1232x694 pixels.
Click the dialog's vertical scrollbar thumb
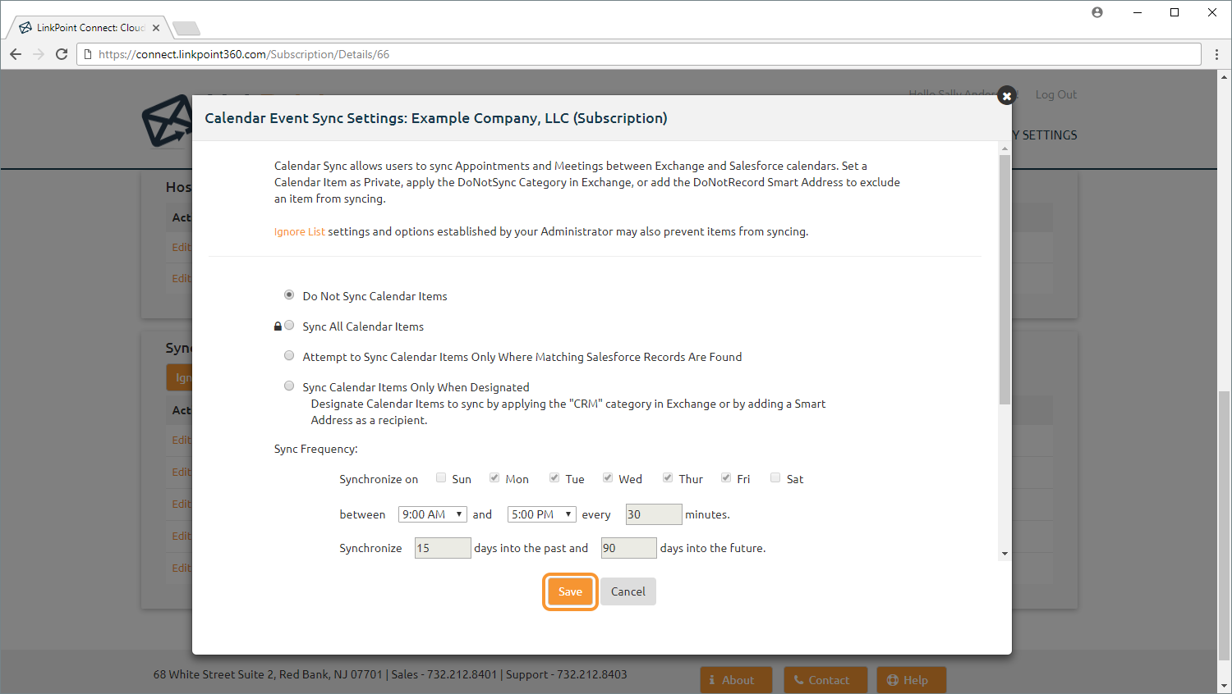tap(1004, 279)
